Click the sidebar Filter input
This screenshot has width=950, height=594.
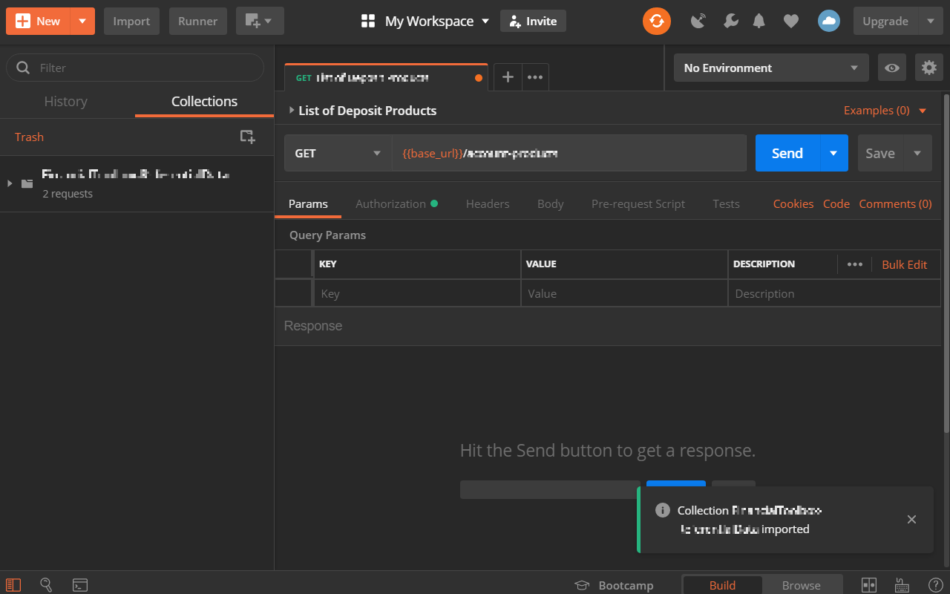(135, 68)
